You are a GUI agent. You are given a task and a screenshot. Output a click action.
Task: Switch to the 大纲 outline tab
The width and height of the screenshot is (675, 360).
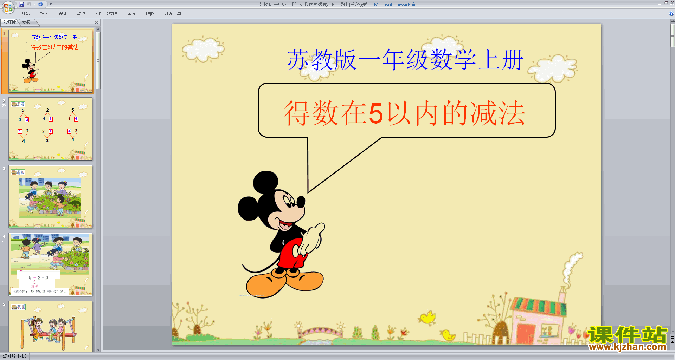point(26,22)
